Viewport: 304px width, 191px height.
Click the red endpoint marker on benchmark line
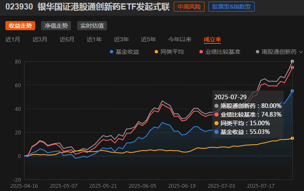pyautogui.click(x=292, y=67)
